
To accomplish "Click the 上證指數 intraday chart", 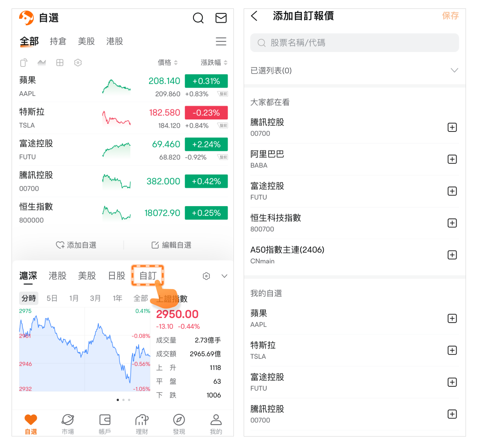I will coord(84,351).
